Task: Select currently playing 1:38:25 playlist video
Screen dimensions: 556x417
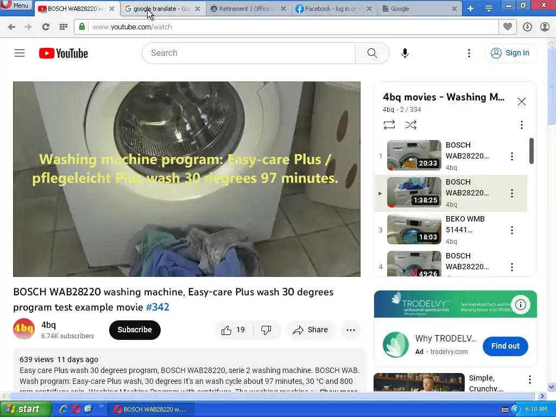Action: tap(414, 192)
